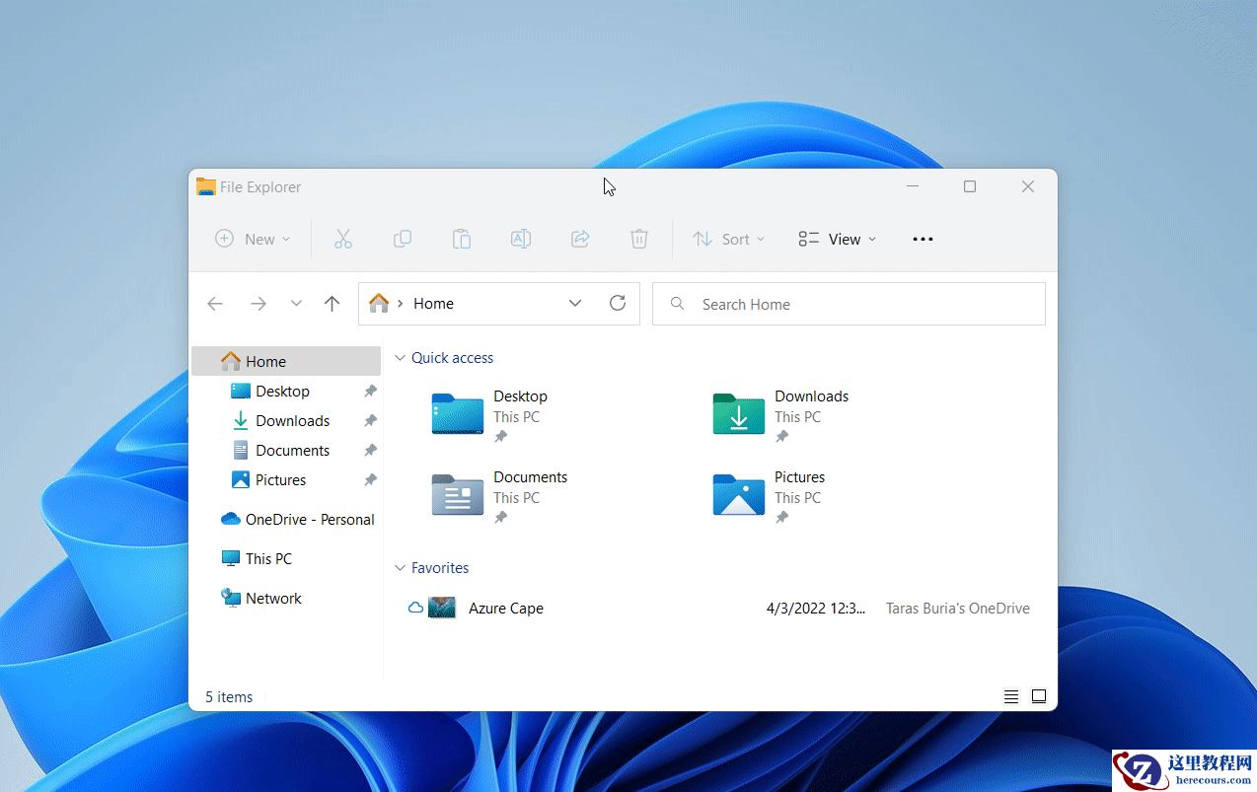Click the Back navigation button
The image size is (1257, 792).
click(215, 304)
